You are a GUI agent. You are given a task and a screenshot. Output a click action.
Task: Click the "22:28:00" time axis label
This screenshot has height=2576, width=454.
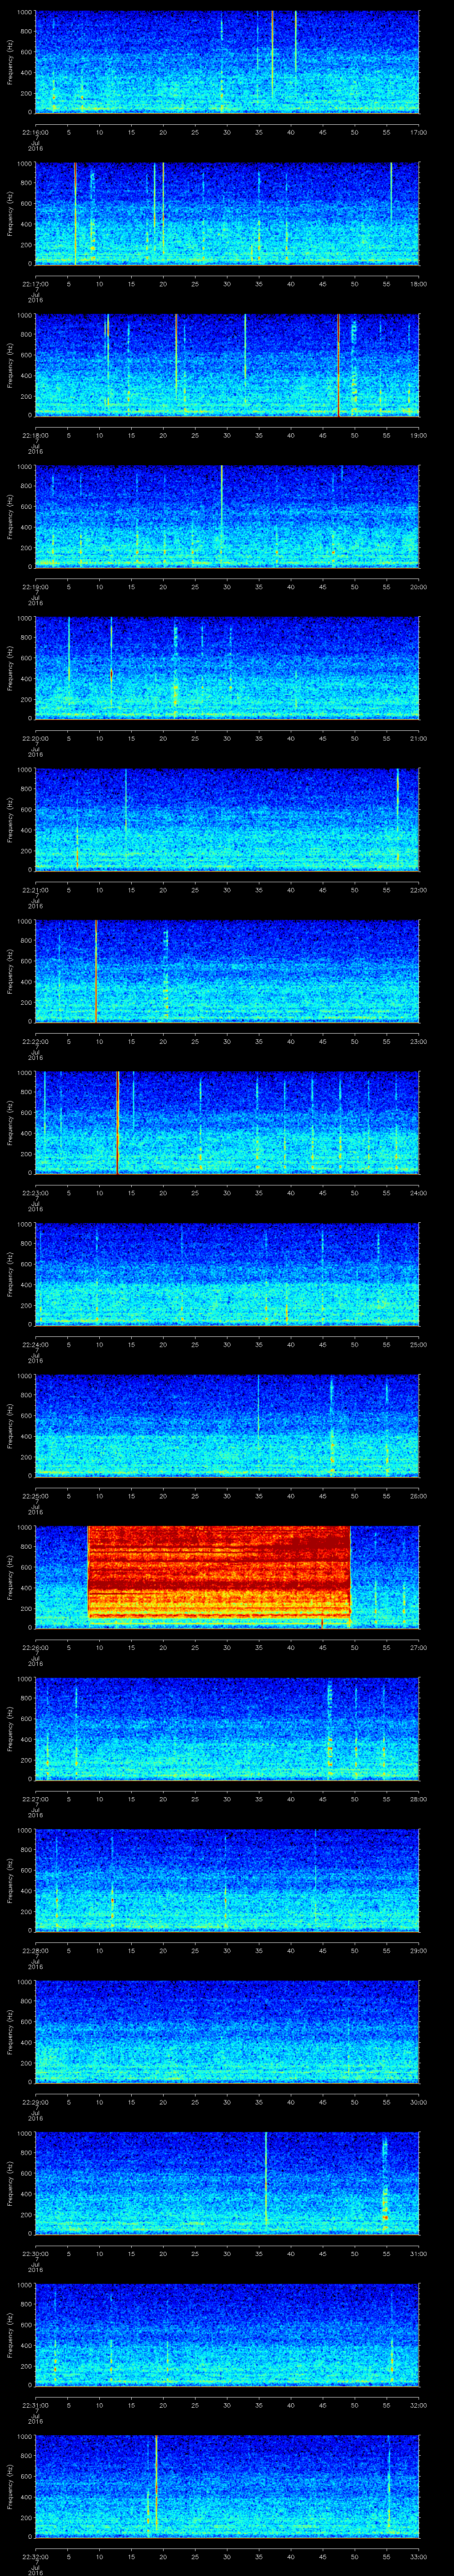(36, 1950)
